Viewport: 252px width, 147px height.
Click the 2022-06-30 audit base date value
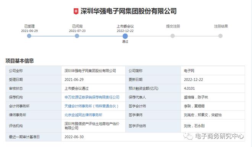[74, 137]
